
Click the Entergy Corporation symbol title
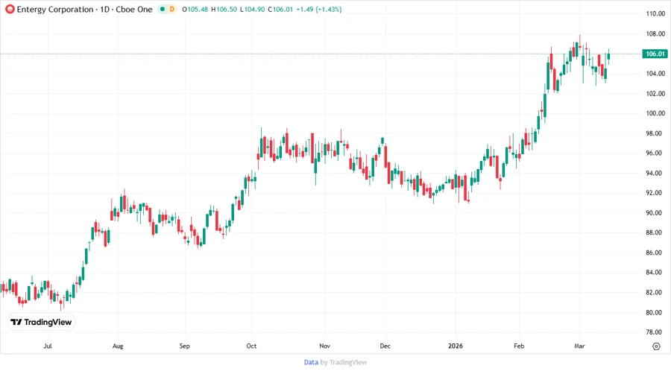(55, 9)
